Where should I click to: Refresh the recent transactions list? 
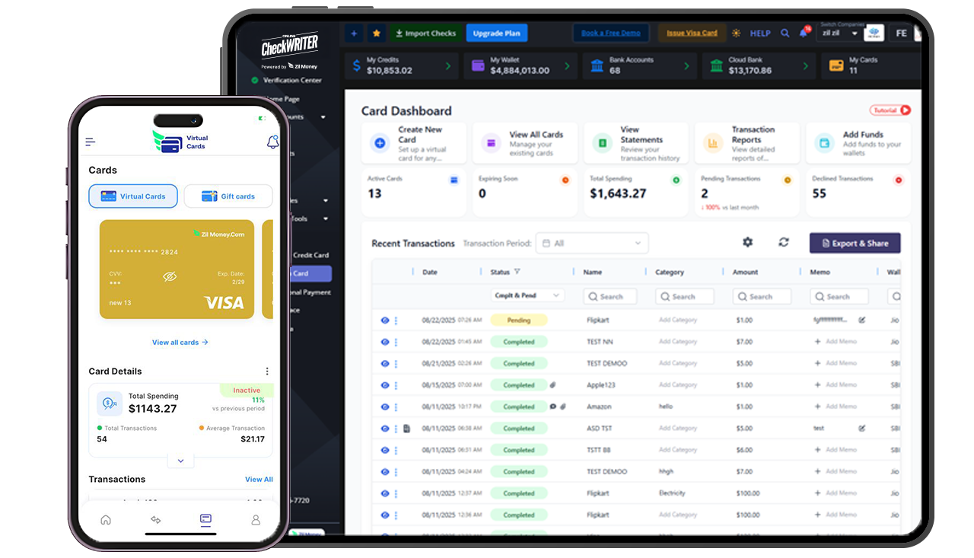pyautogui.click(x=783, y=242)
